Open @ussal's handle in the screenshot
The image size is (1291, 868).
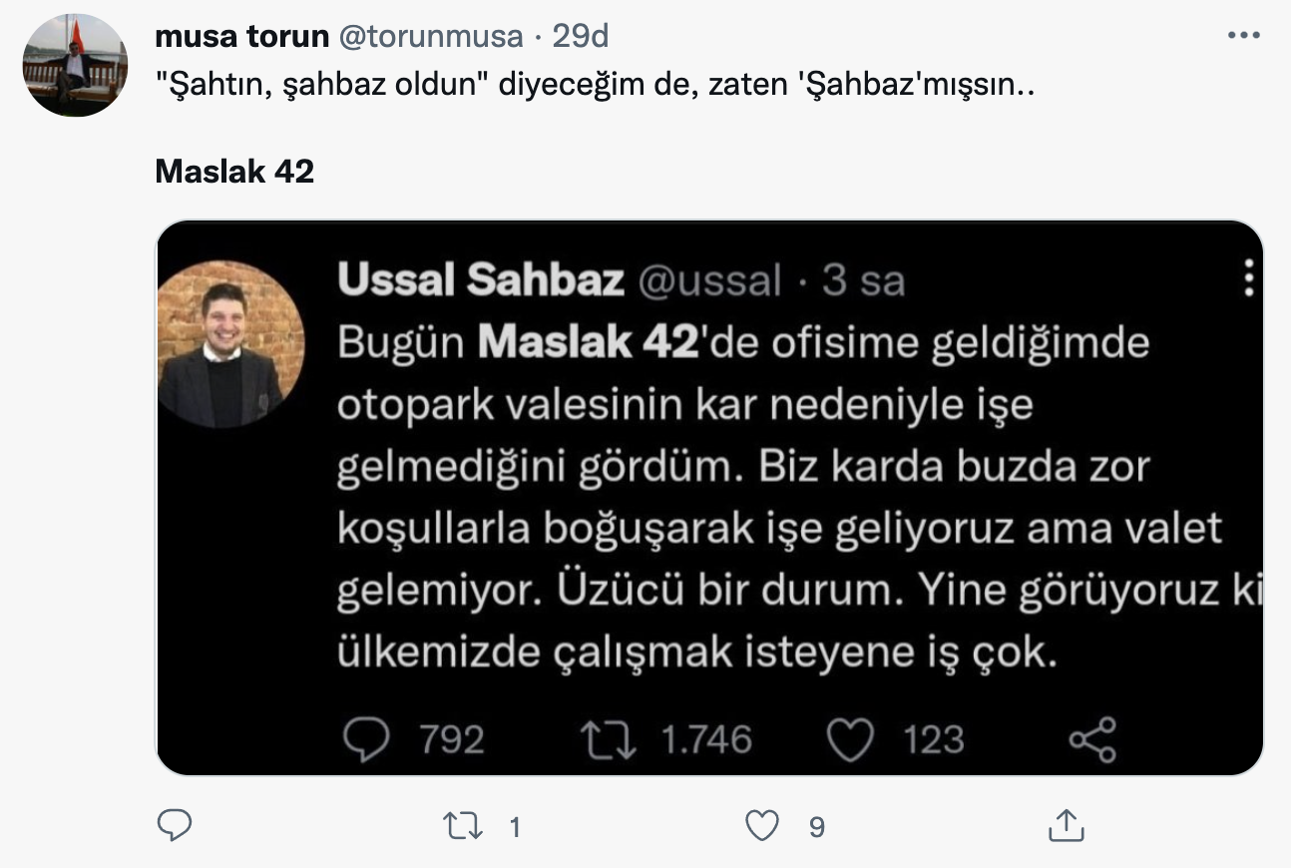point(712,280)
